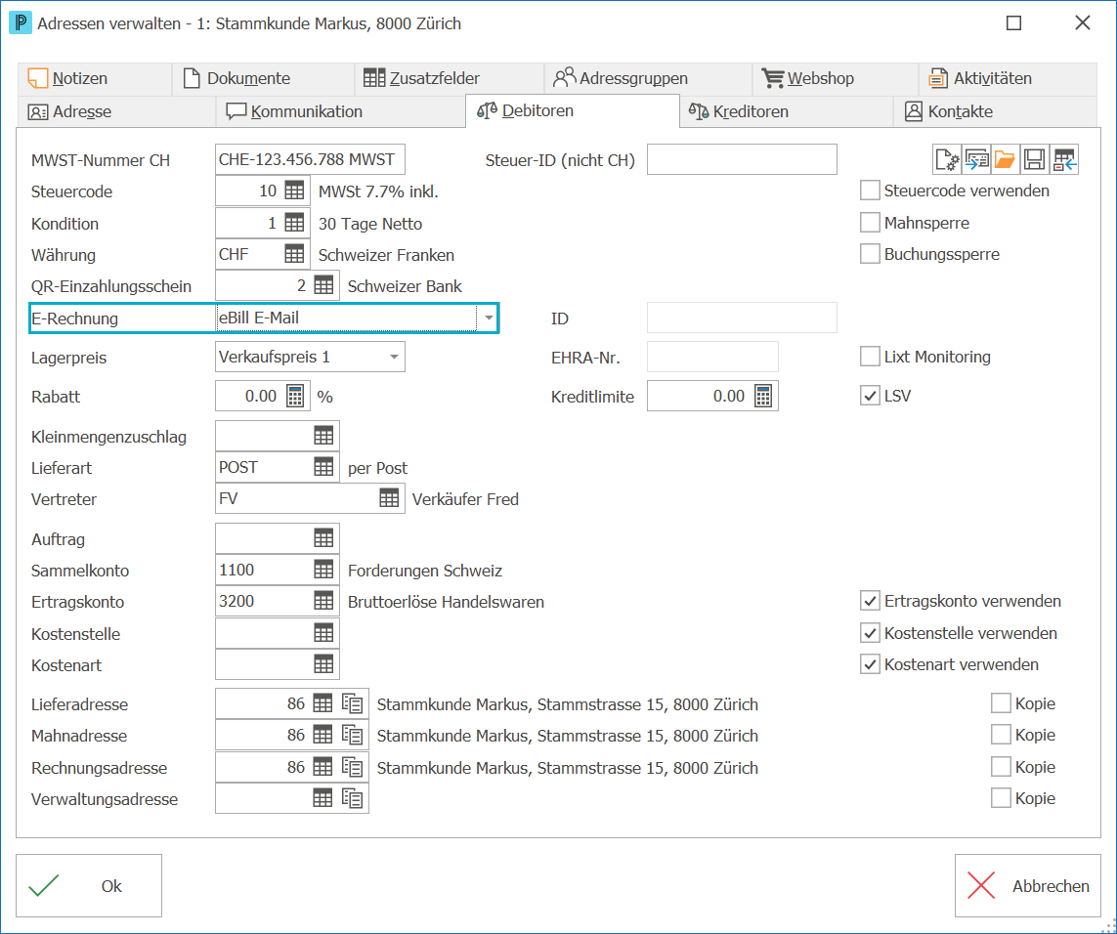Click the orange open-folder toolbar icon
This screenshot has width=1117, height=934.
coord(1005,159)
